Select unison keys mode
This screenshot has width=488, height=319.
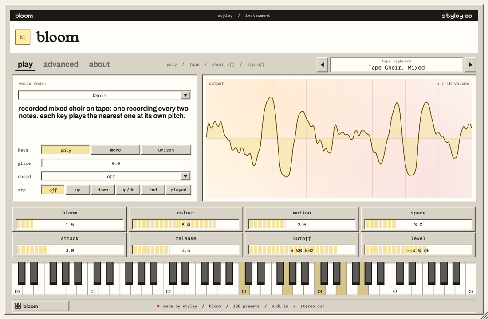pos(166,150)
